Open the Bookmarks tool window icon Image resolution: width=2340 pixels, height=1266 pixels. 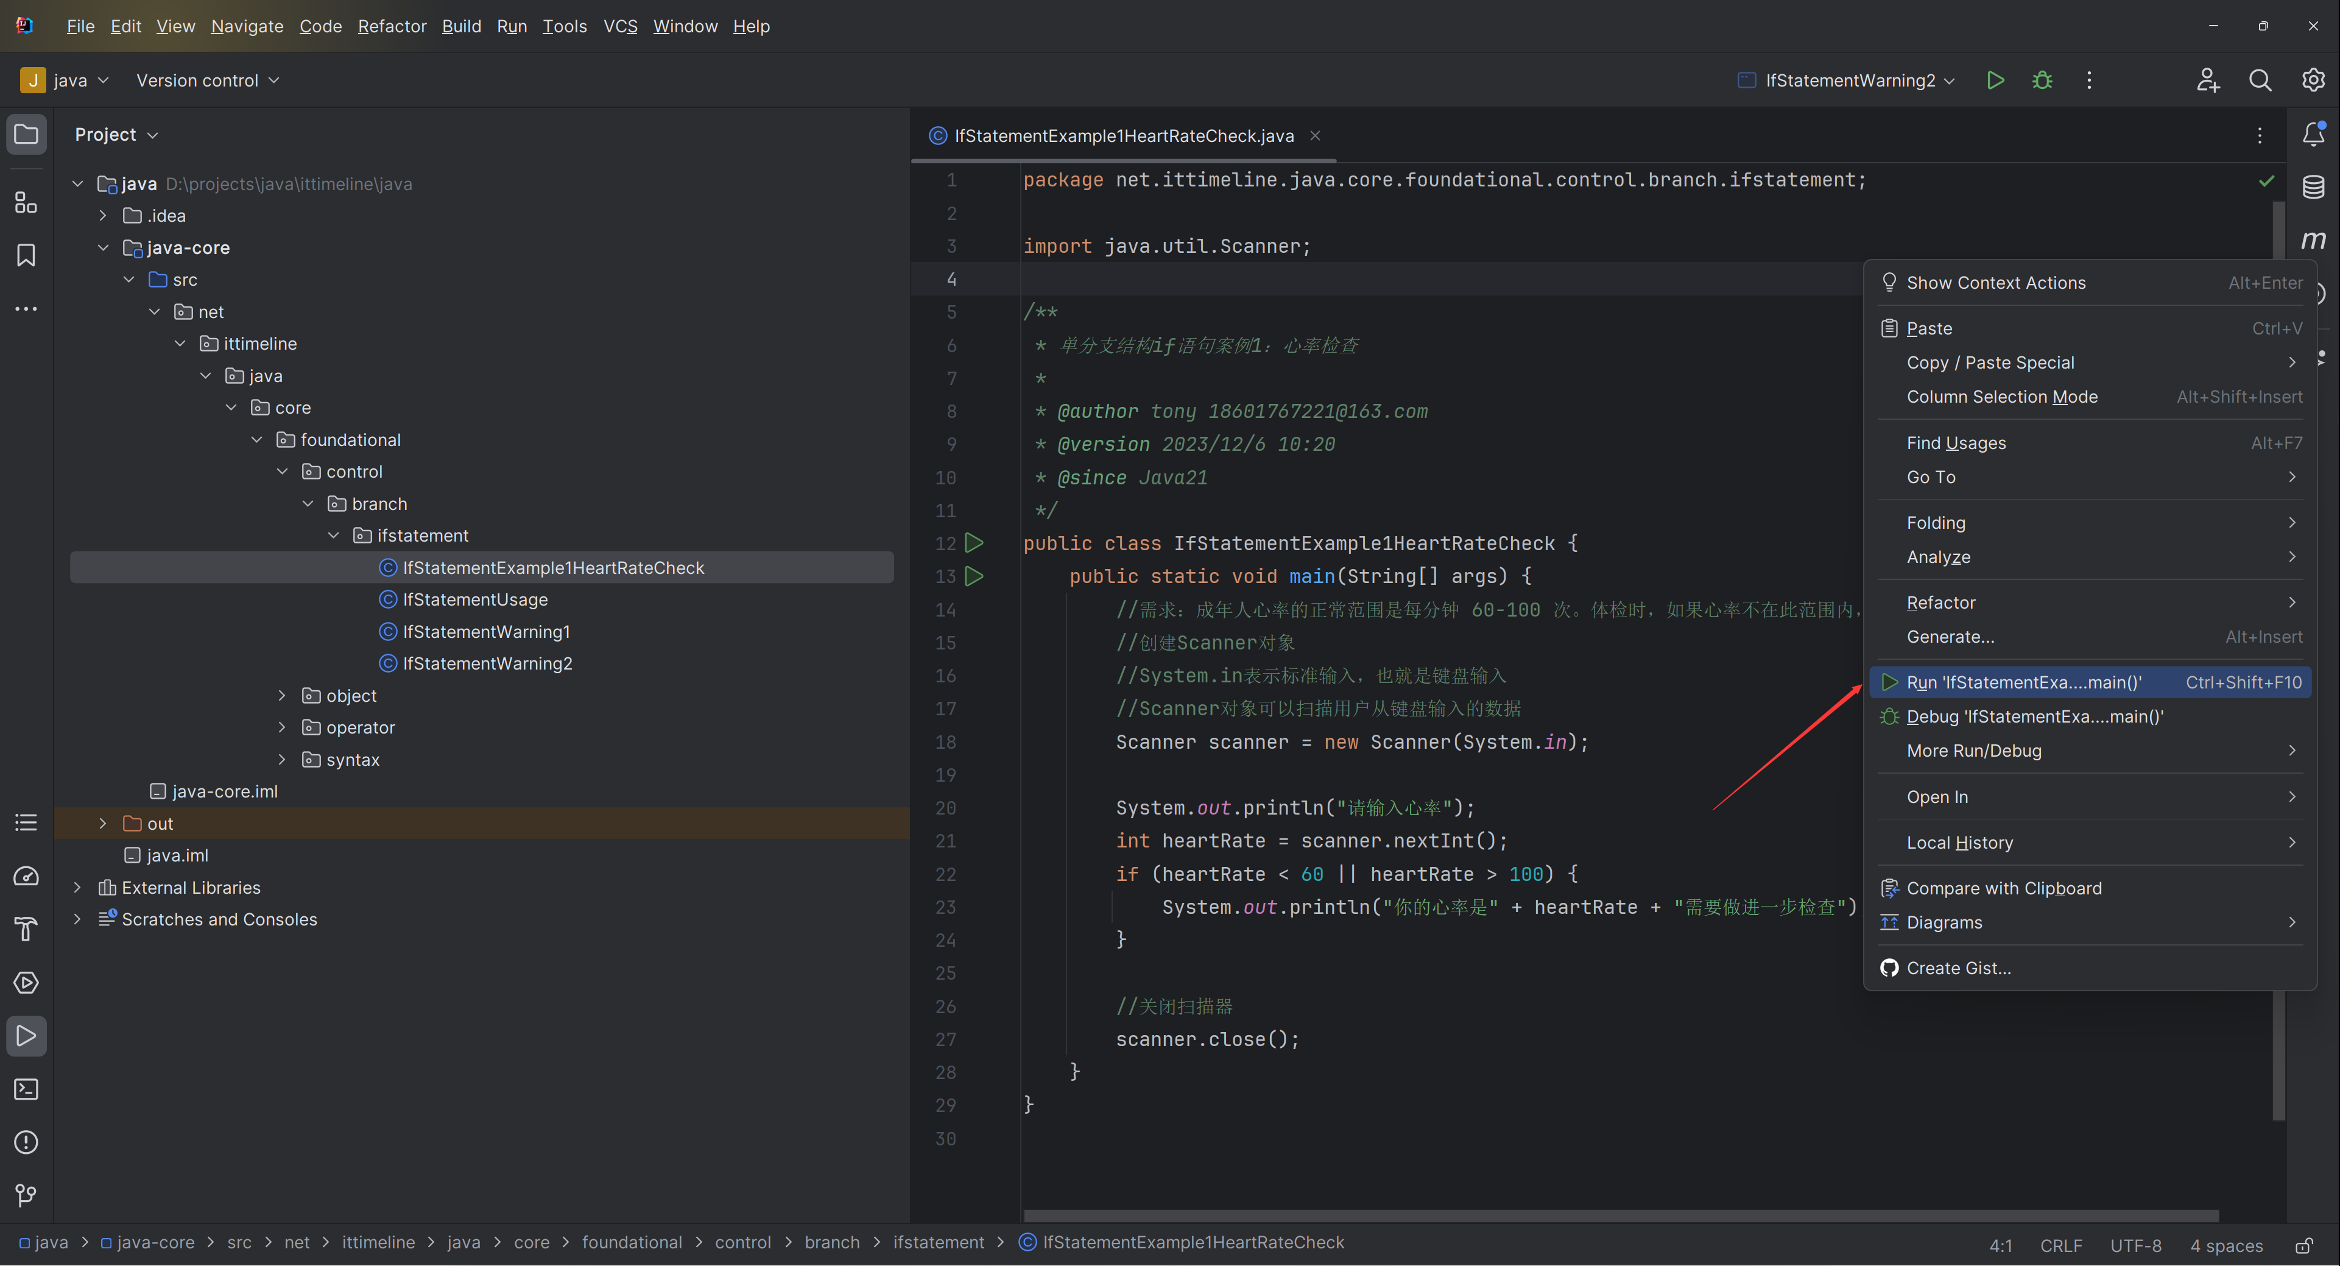[x=26, y=255]
